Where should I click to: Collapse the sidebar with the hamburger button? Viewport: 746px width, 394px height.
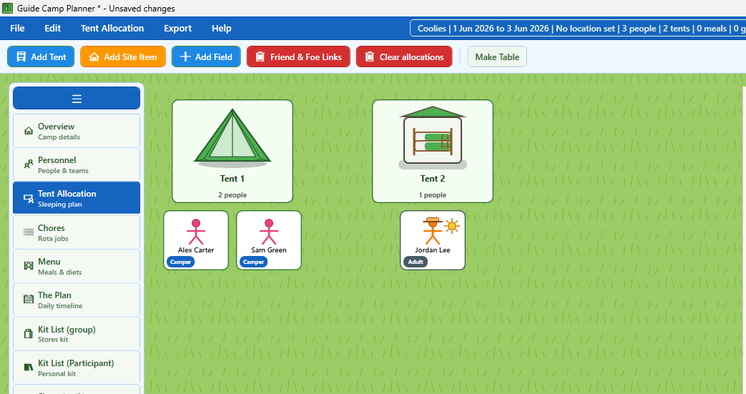click(x=77, y=99)
